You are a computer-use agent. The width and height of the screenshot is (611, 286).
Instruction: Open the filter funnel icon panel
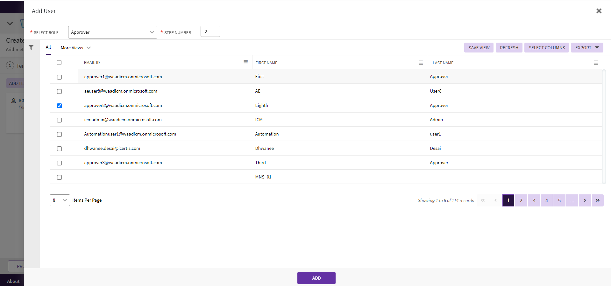[31, 48]
